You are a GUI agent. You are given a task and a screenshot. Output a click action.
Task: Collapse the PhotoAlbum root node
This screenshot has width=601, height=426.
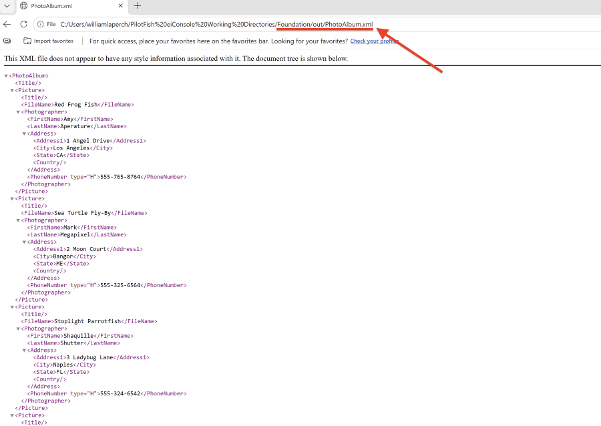click(6, 76)
